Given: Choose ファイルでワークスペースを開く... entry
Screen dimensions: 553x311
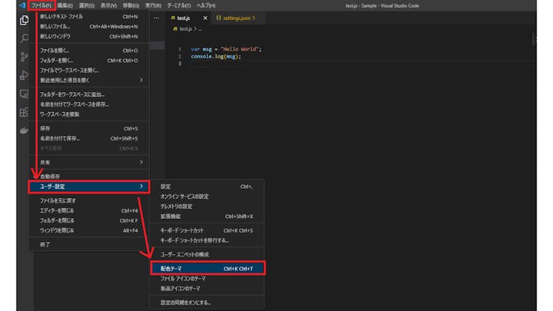Looking at the screenshot, I should (89, 70).
